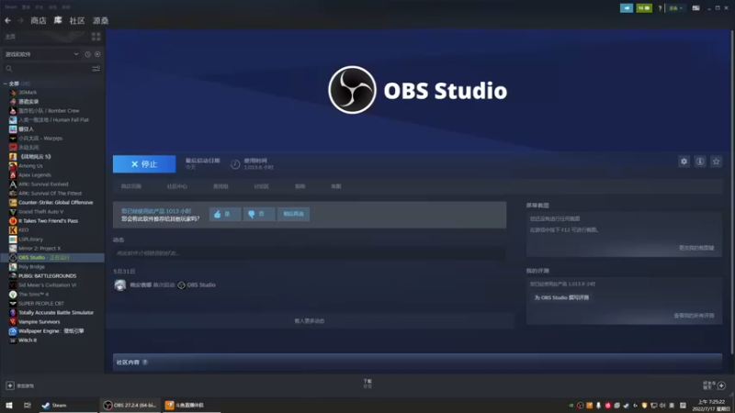The height and width of the screenshot is (413, 735).
Task: Collapse the 全部 games category
Action: (6, 84)
